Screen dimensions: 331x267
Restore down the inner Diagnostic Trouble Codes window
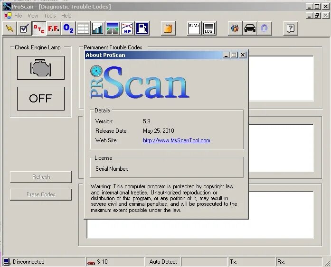pyautogui.click(x=317, y=16)
